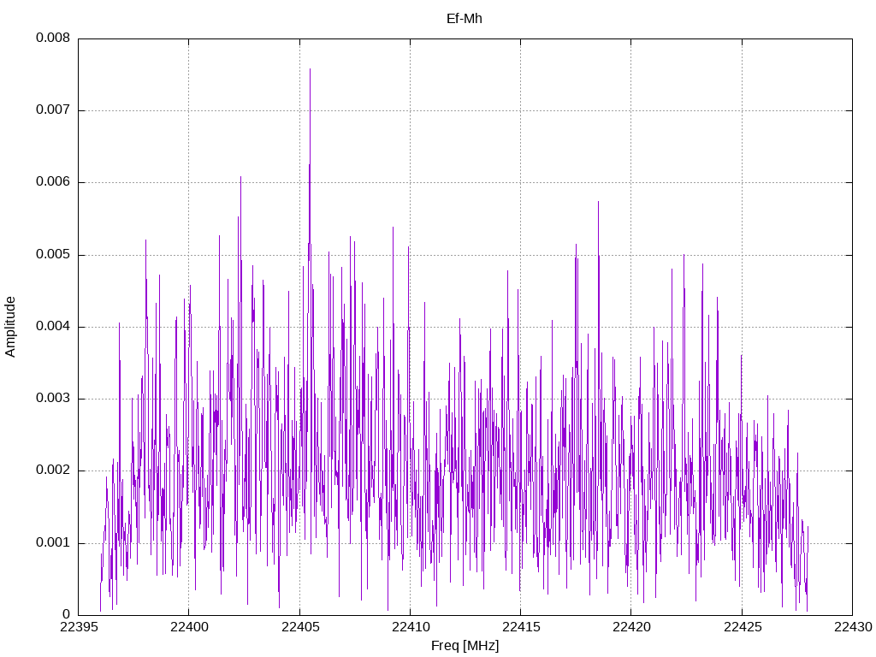Click y-axis tick label 0.004
Screen dimensions: 876x657
pyautogui.click(x=53, y=327)
